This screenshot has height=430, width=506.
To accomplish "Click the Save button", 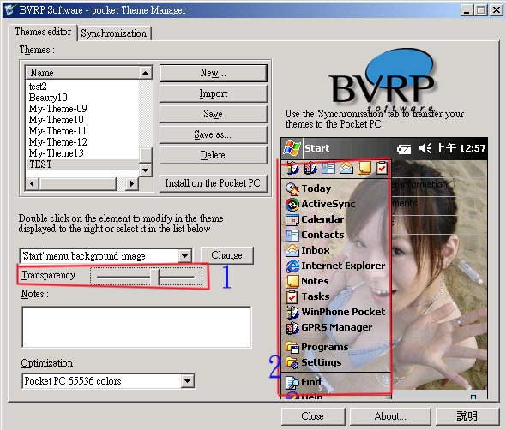I will pyautogui.click(x=214, y=114).
